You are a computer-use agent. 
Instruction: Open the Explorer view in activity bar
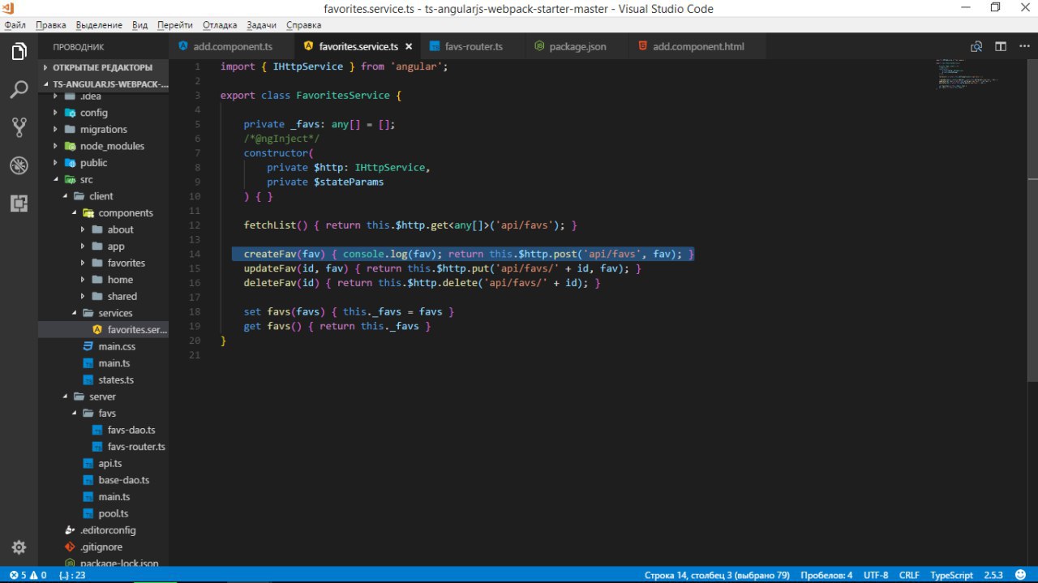[x=19, y=53]
